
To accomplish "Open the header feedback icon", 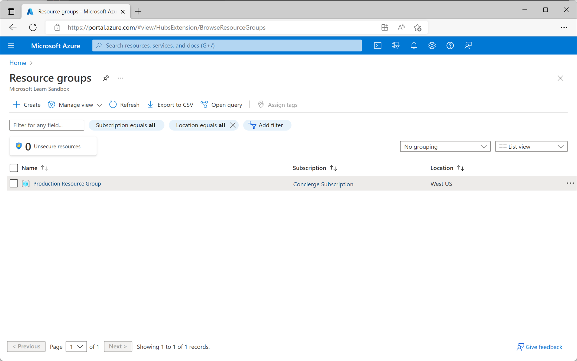I will click(468, 45).
